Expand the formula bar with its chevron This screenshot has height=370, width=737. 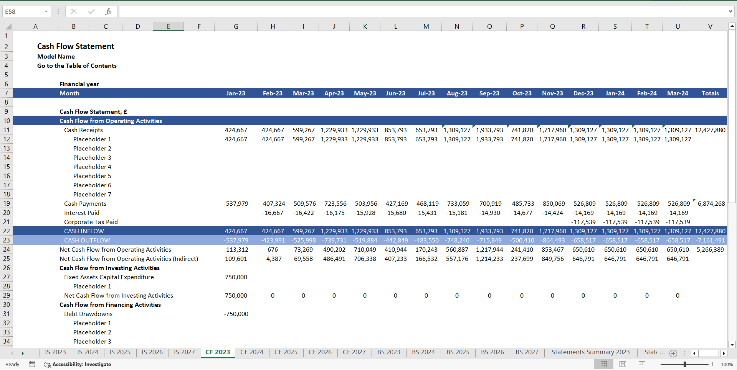731,11
